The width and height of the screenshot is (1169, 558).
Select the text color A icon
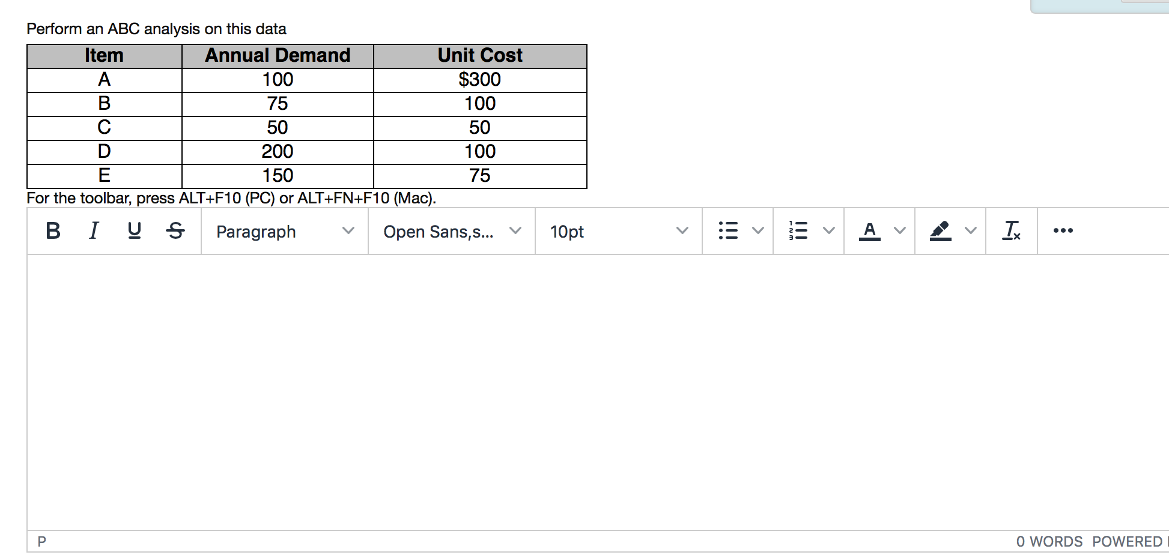(869, 230)
